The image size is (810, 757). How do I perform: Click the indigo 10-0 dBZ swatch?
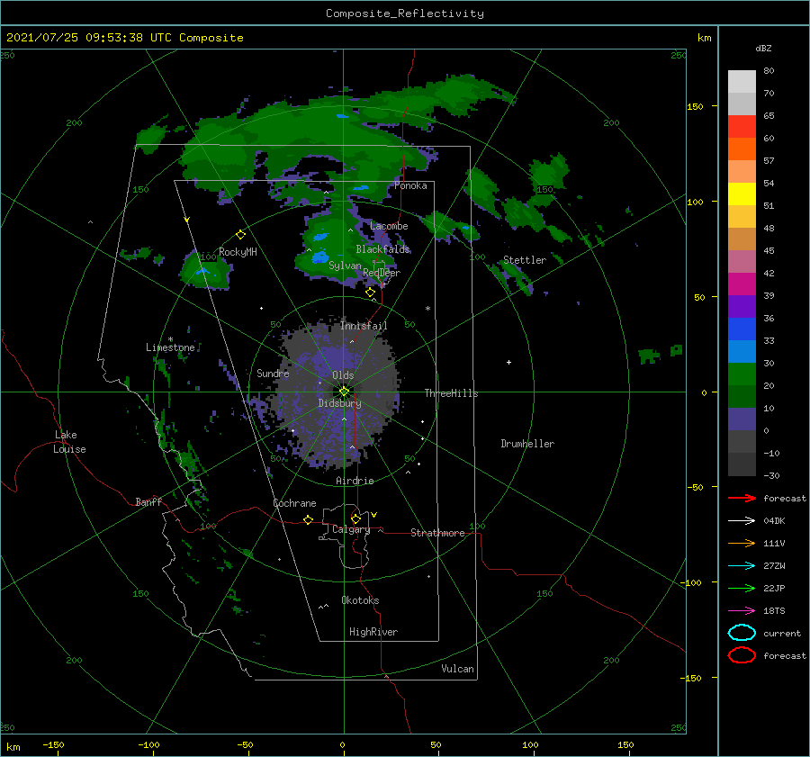pyautogui.click(x=742, y=419)
